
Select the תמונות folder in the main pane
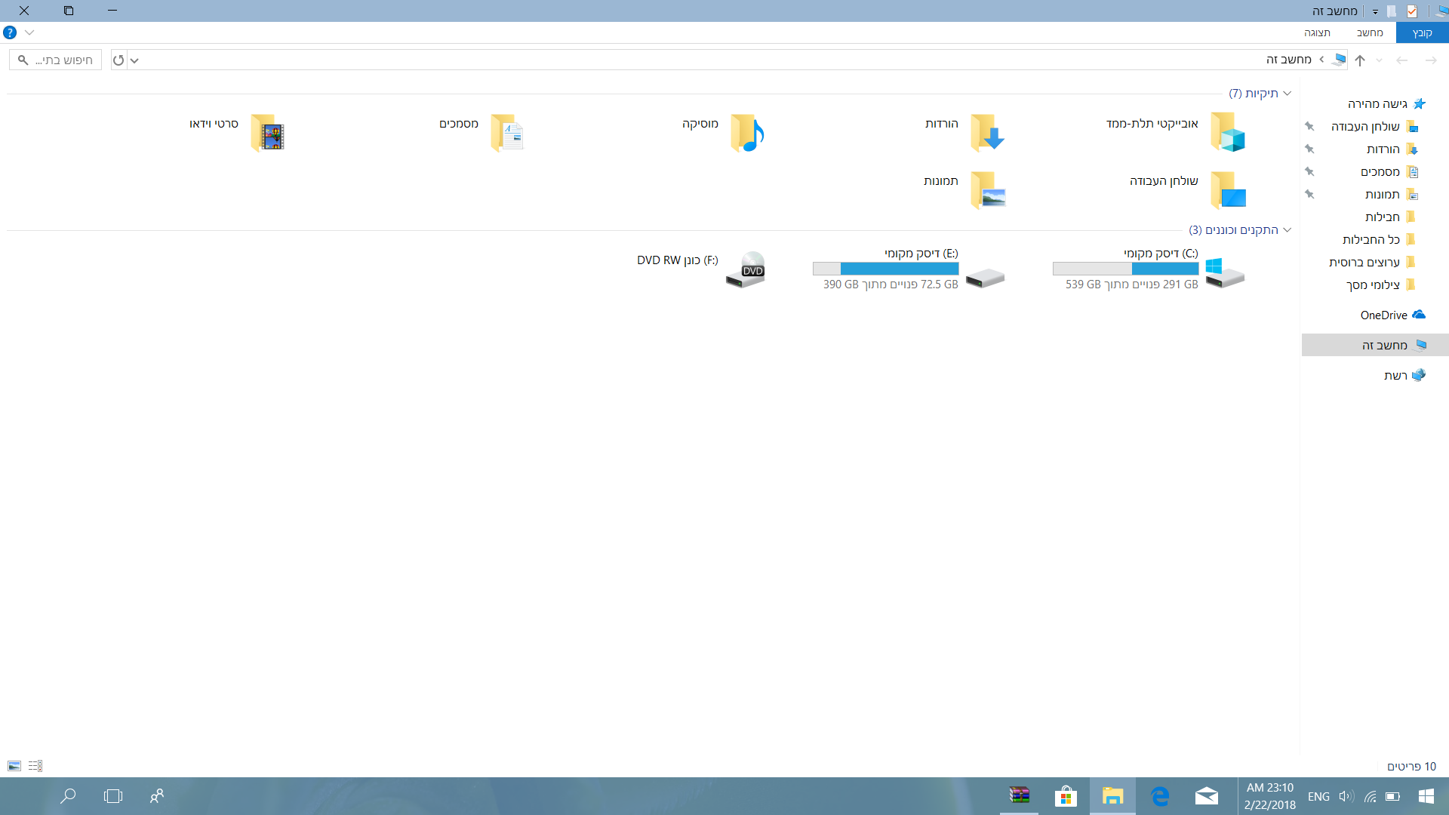point(966,189)
